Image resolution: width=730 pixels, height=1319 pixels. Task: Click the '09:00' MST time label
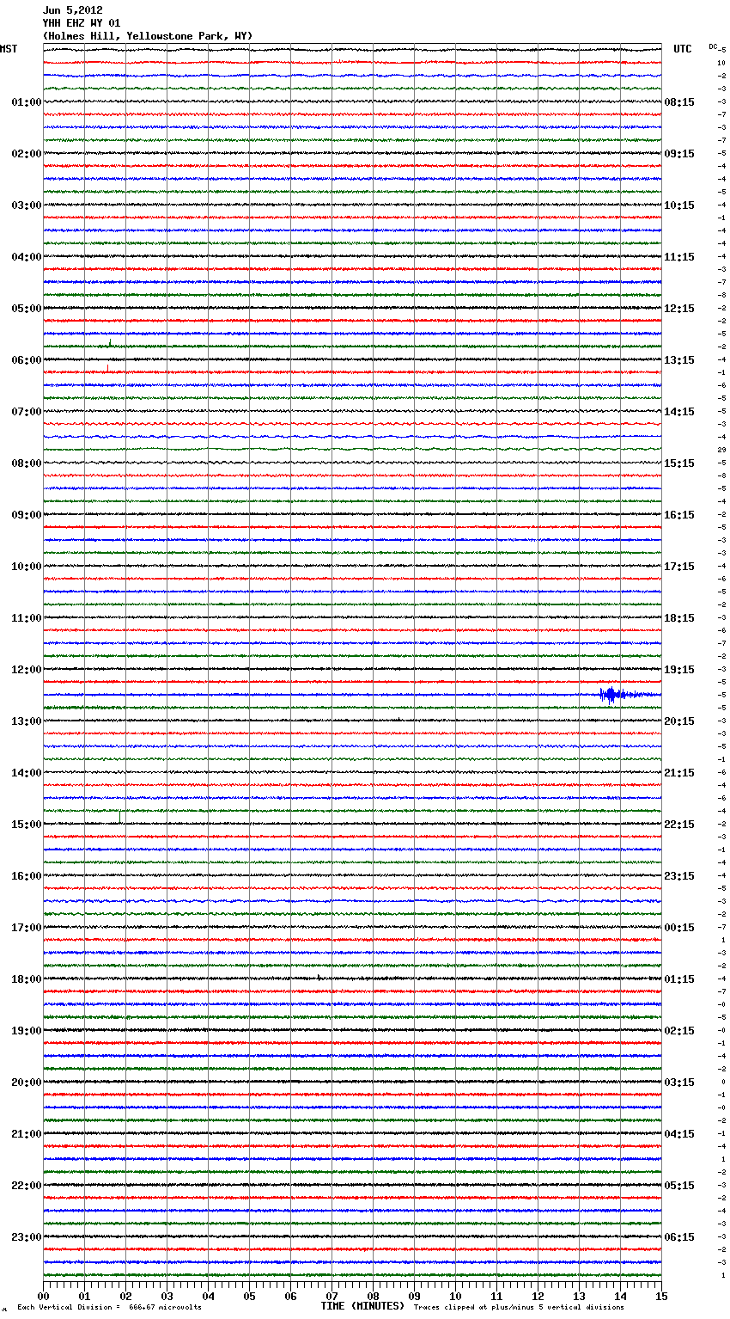[27, 514]
